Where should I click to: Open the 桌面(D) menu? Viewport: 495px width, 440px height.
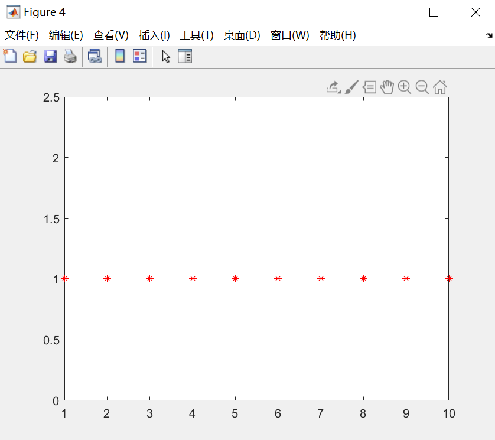[x=242, y=35]
